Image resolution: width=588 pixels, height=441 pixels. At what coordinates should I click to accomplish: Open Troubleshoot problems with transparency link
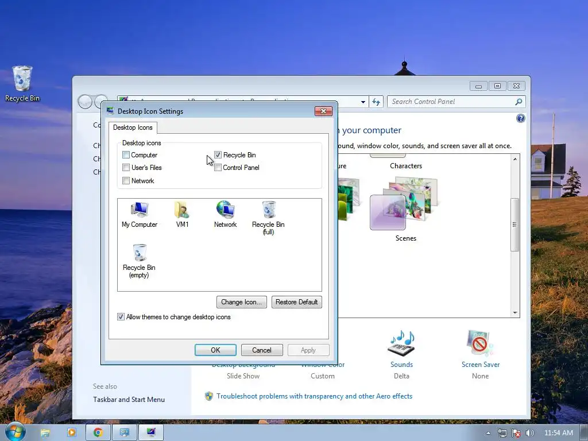click(x=314, y=396)
